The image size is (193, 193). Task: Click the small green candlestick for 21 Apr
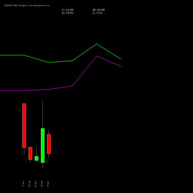(x=36, y=158)
